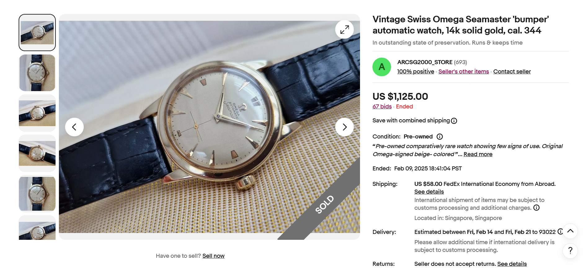Expand condition description with Read more
The width and height of the screenshot is (587, 268).
478,154
